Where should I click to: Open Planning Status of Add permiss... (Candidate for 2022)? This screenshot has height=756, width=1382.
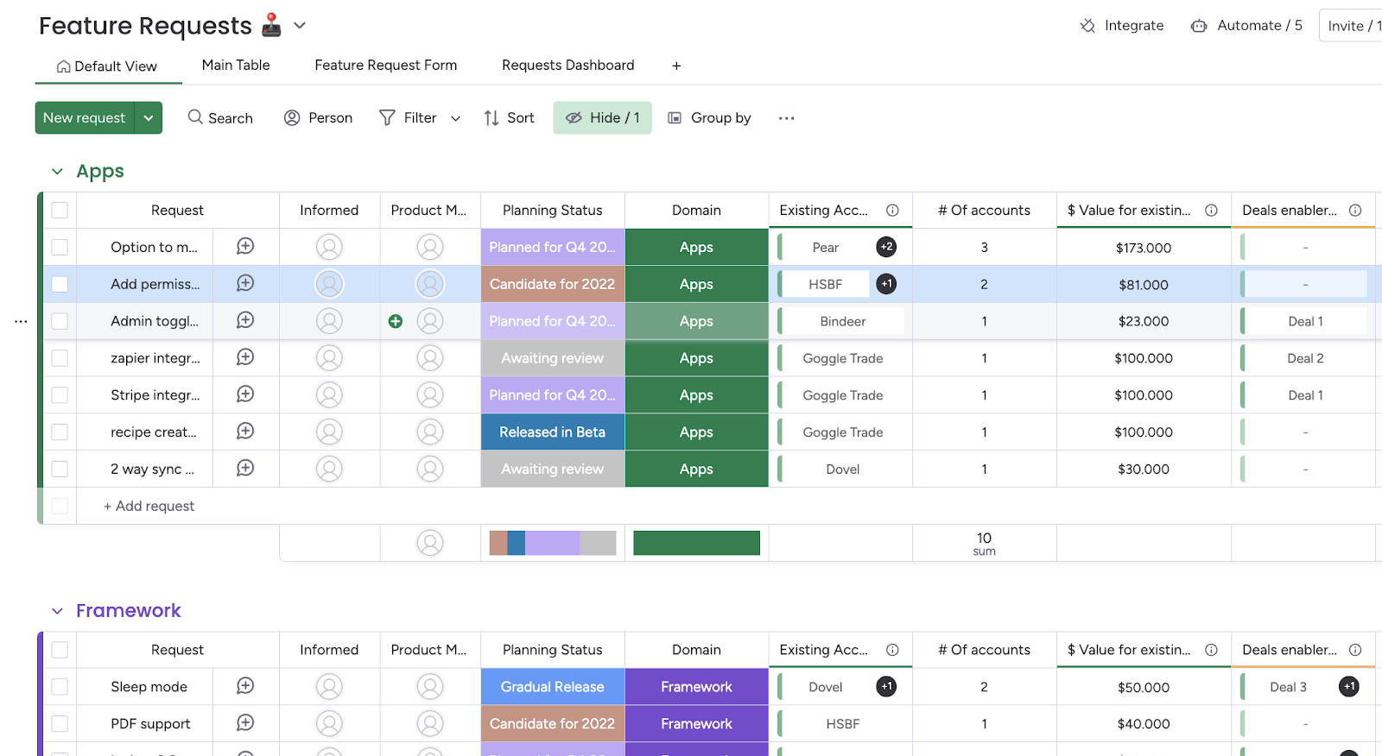click(553, 284)
